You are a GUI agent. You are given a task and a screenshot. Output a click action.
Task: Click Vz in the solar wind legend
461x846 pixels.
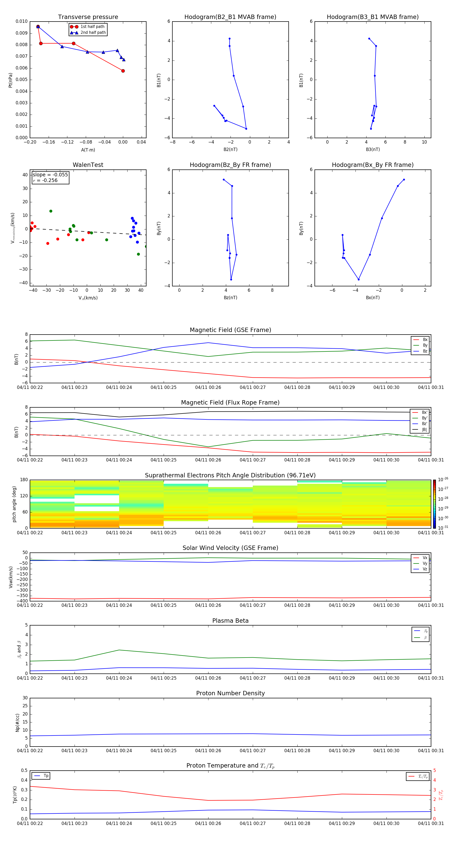click(421, 569)
